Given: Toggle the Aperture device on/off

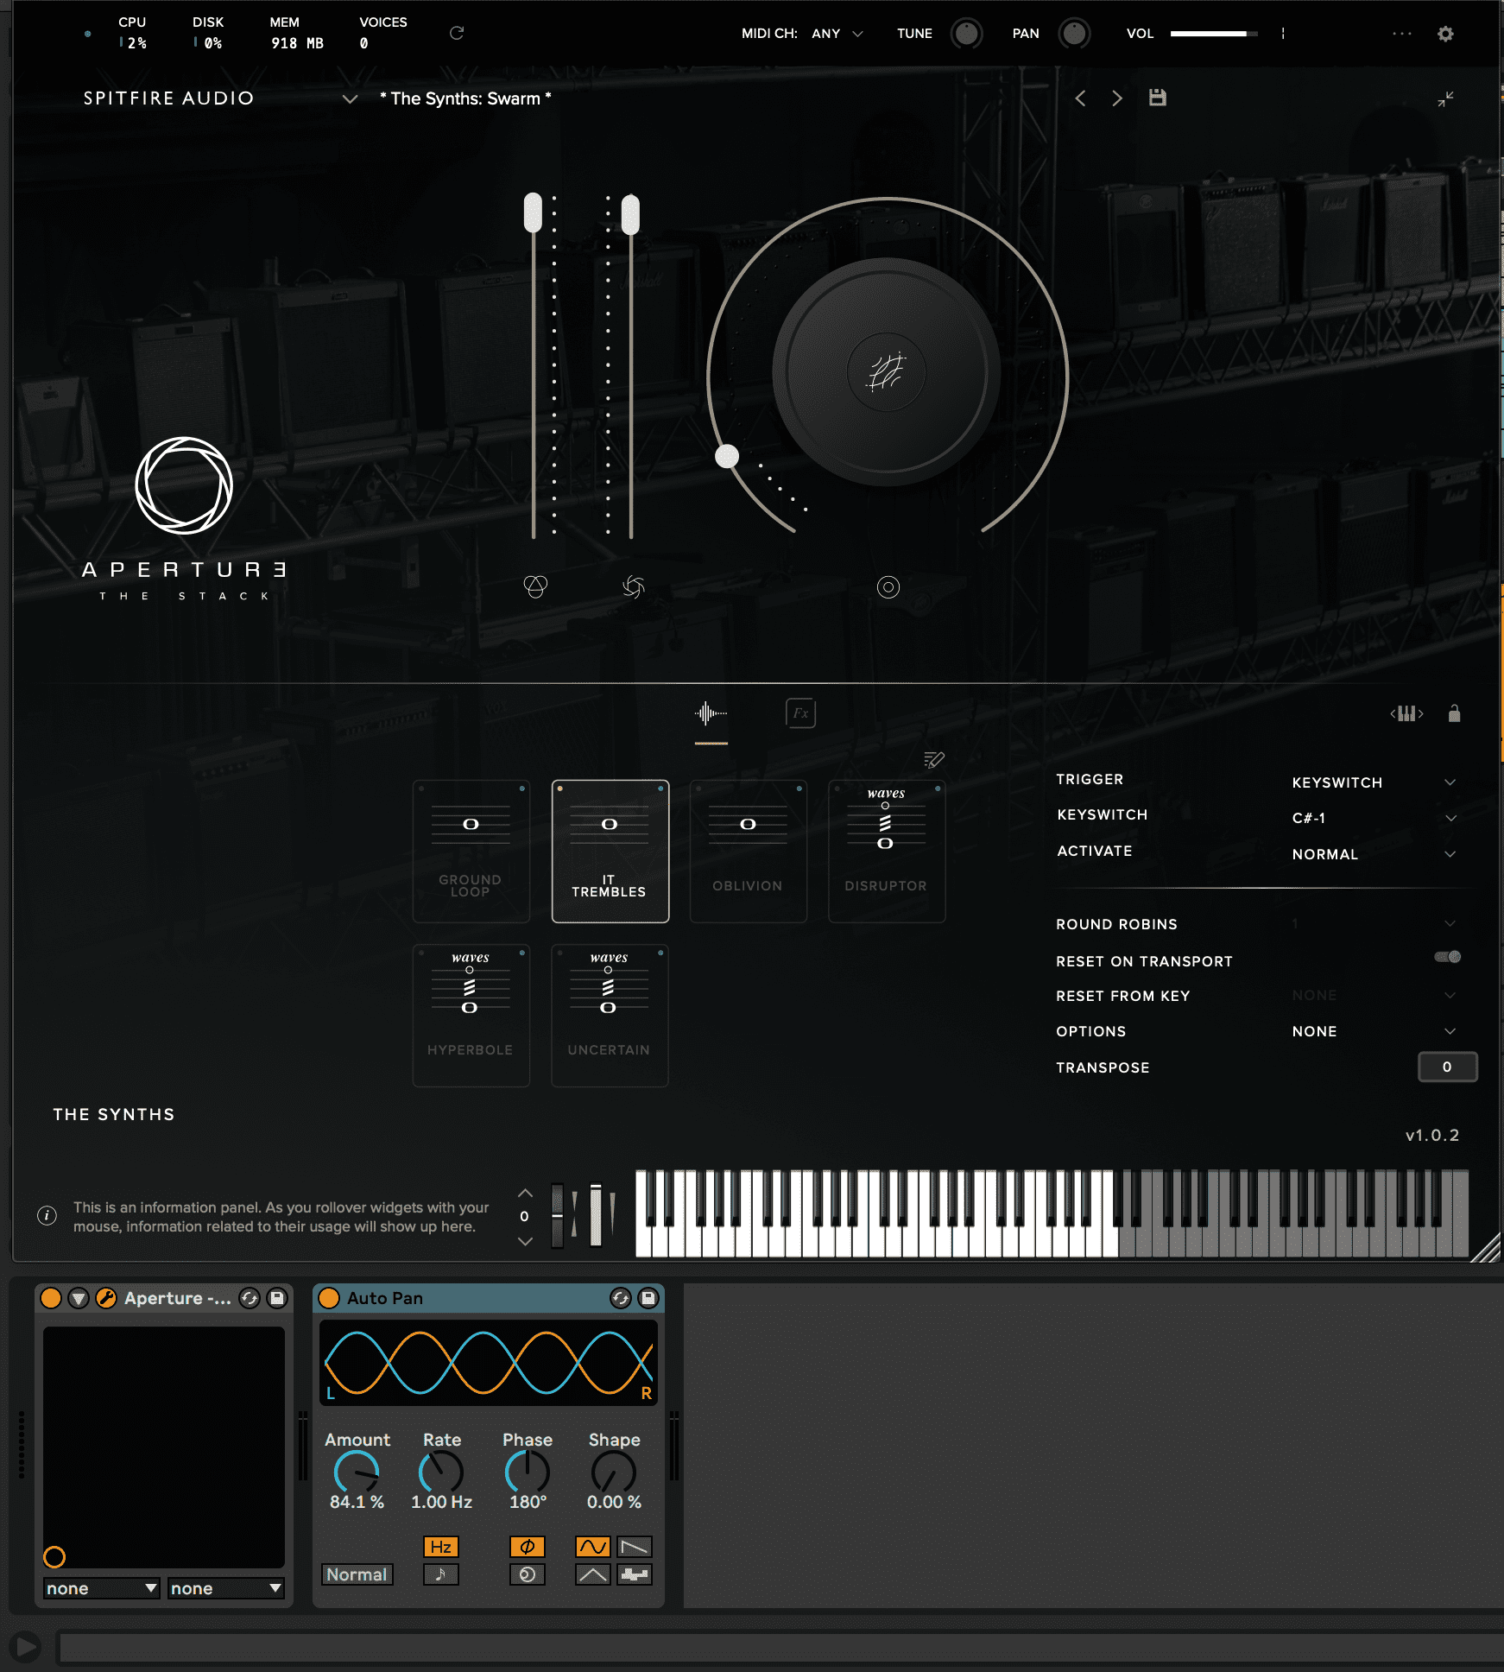Looking at the screenshot, I should click(x=51, y=1298).
